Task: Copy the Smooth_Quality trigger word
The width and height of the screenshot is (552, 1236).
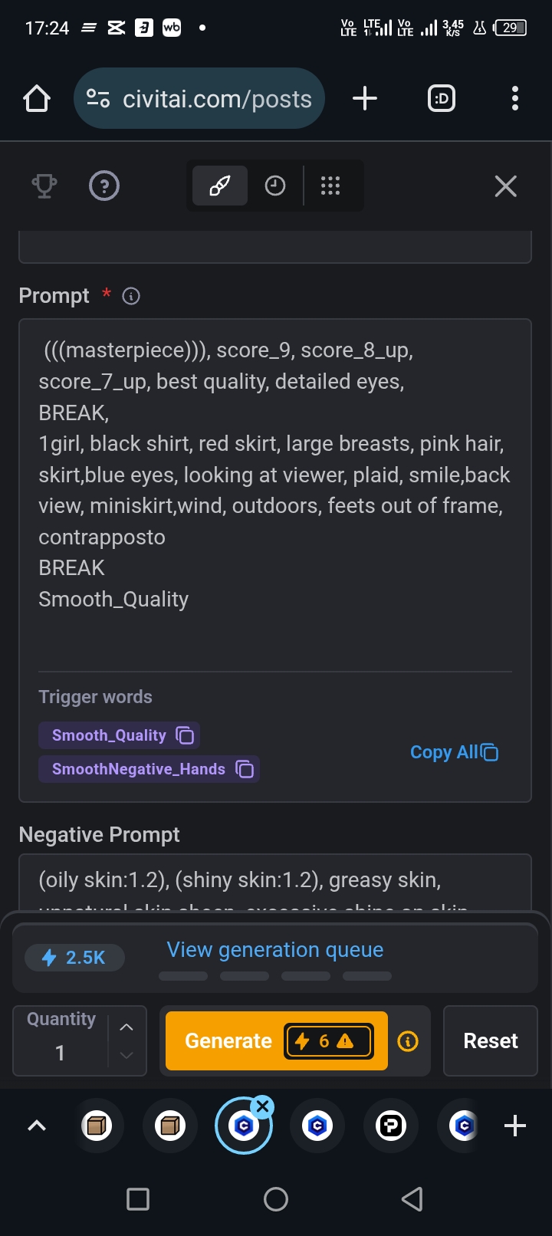Action: click(185, 735)
